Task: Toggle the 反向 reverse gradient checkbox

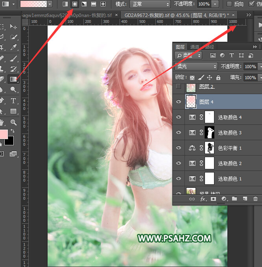Action: click(229, 4)
